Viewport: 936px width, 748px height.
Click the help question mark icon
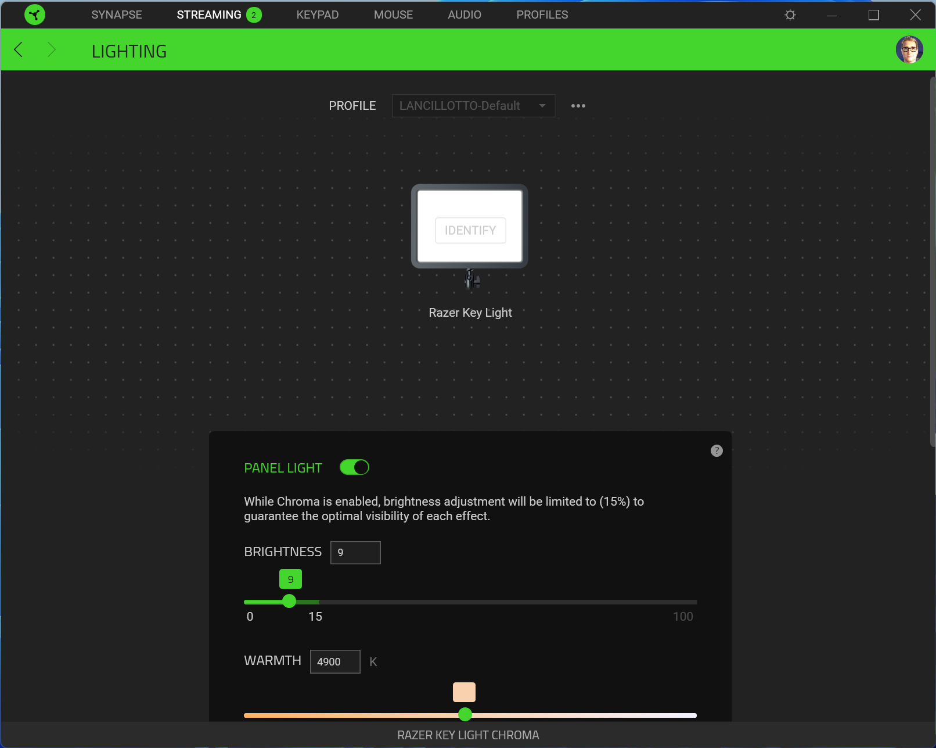pos(717,450)
